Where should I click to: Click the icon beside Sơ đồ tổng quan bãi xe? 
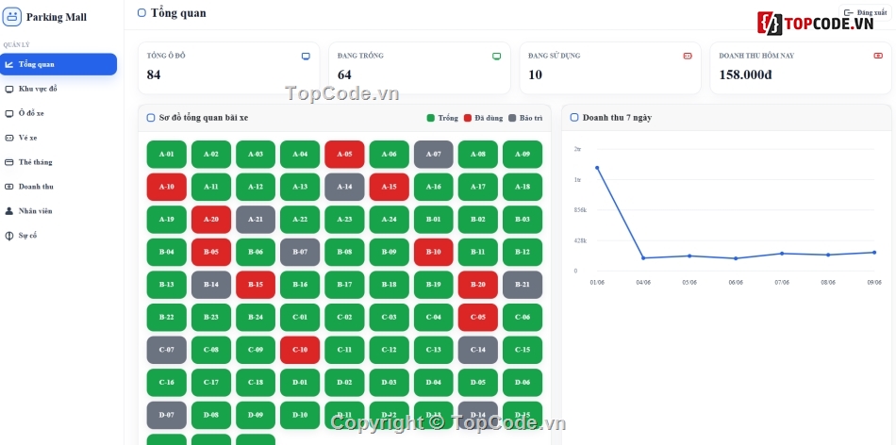coord(151,118)
